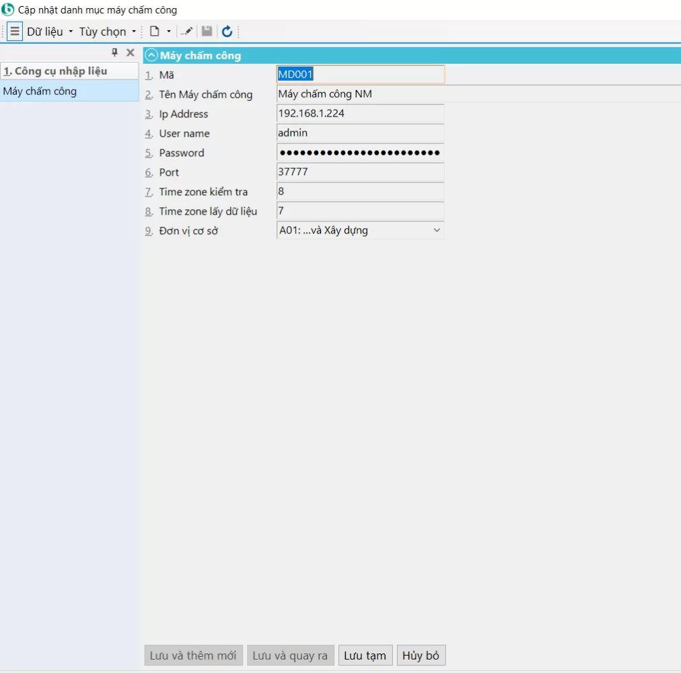Open the Tùy chọn menu

108,32
